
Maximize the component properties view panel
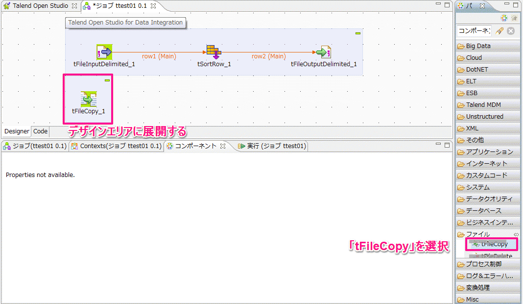point(447,145)
